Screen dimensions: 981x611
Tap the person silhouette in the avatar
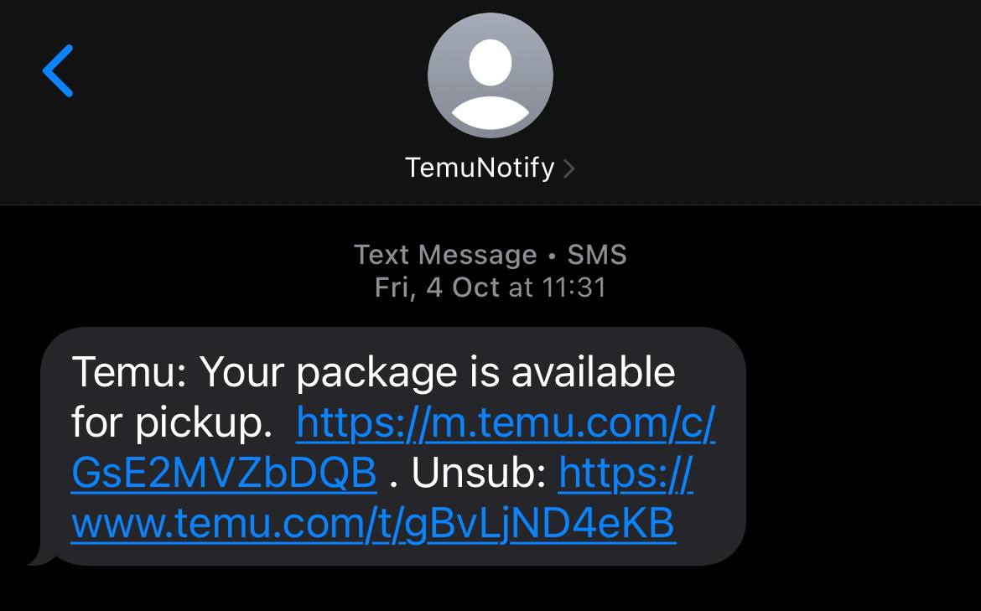click(490, 84)
